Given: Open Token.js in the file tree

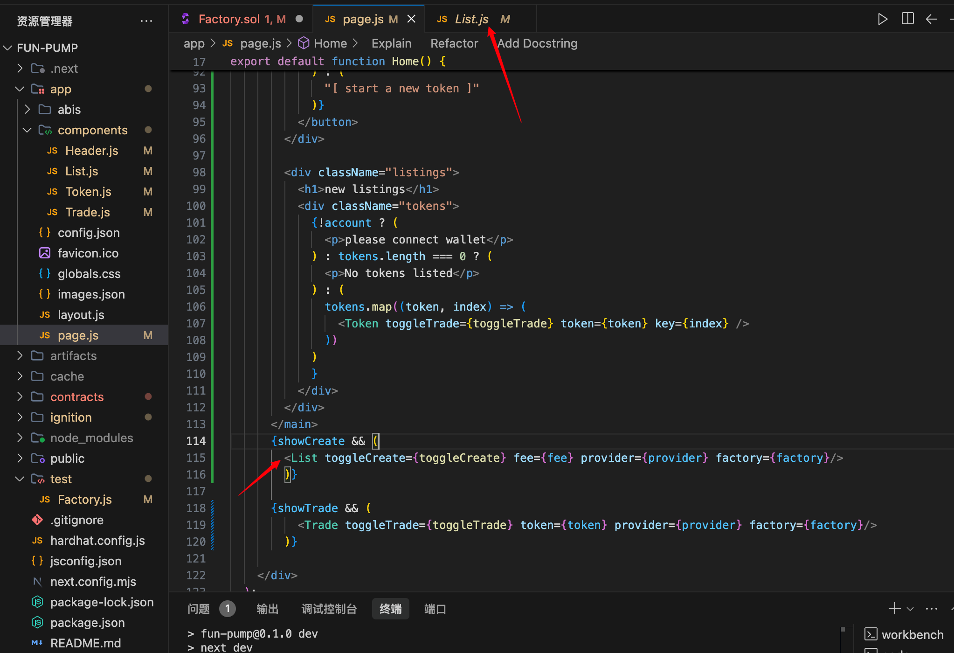Looking at the screenshot, I should point(84,192).
